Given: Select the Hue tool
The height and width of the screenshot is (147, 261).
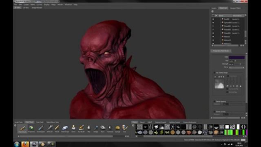Looking at the screenshot, I should (x=124, y=129).
